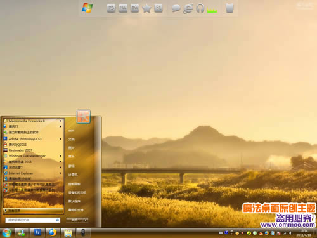Open the shutdown options arrow
Image resolution: width=317 pixels, height=238 pixels.
point(86,220)
